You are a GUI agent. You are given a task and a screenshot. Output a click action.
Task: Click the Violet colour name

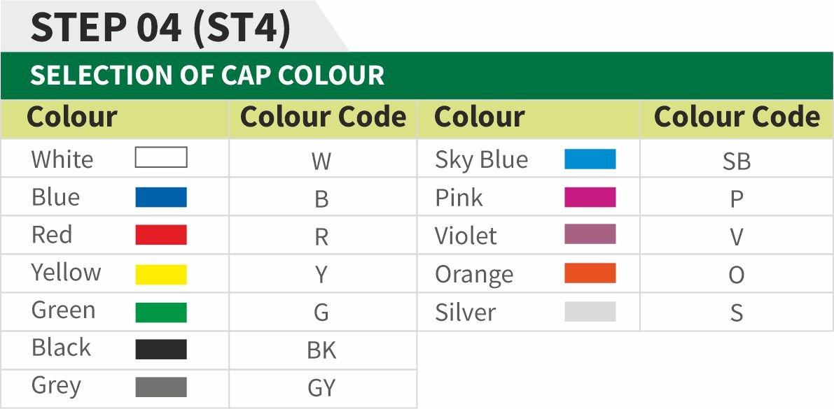tap(466, 236)
